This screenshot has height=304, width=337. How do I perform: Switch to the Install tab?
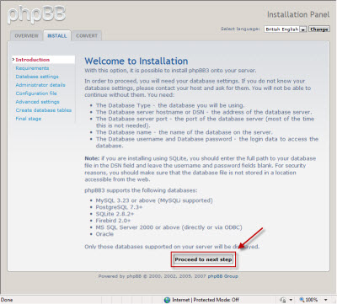[57, 36]
